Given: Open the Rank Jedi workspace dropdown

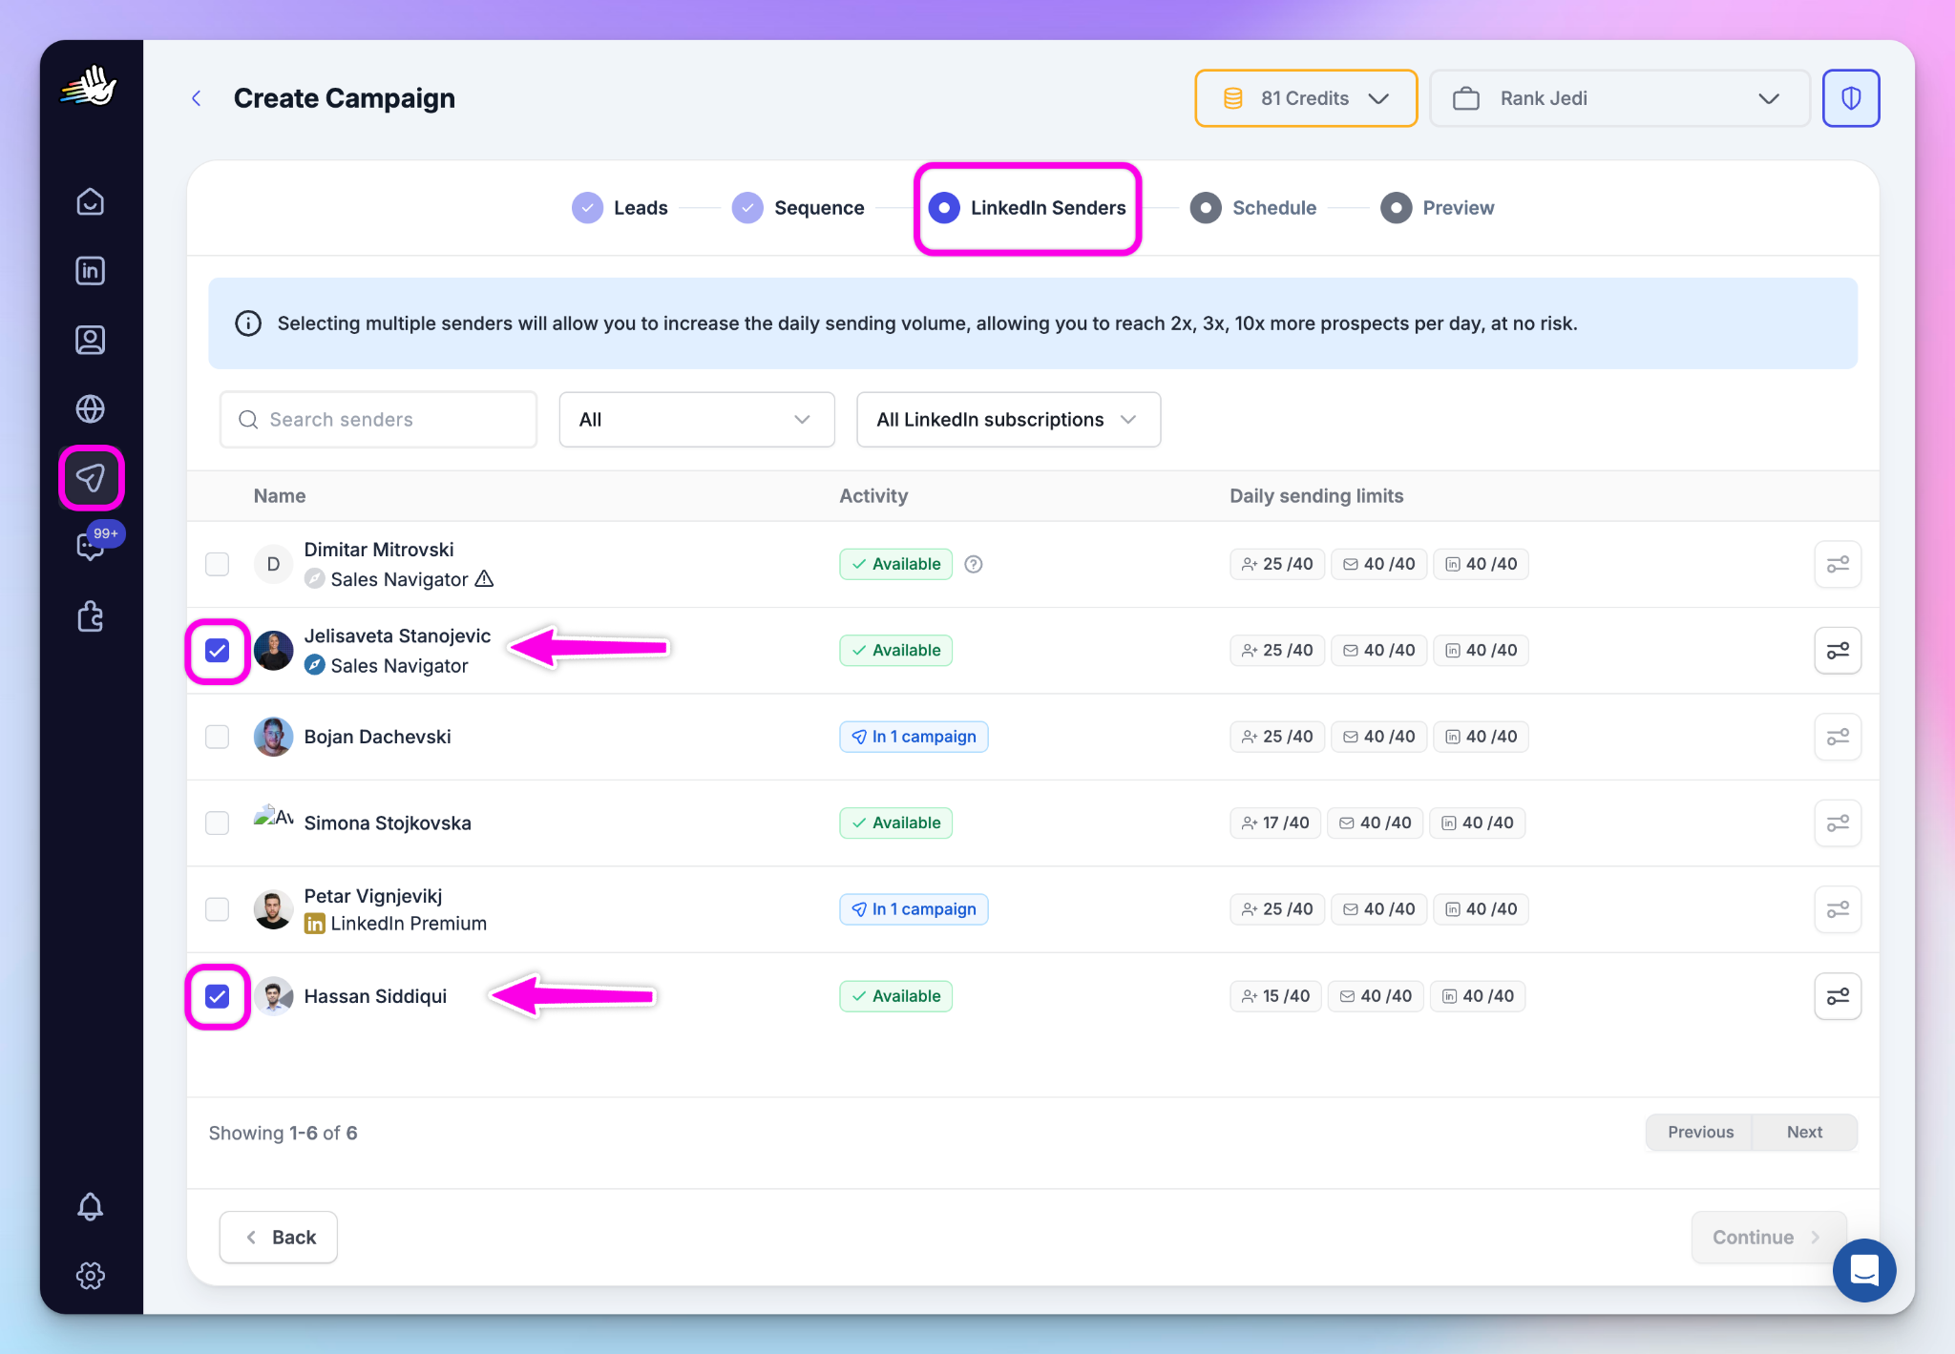Looking at the screenshot, I should point(1619,98).
